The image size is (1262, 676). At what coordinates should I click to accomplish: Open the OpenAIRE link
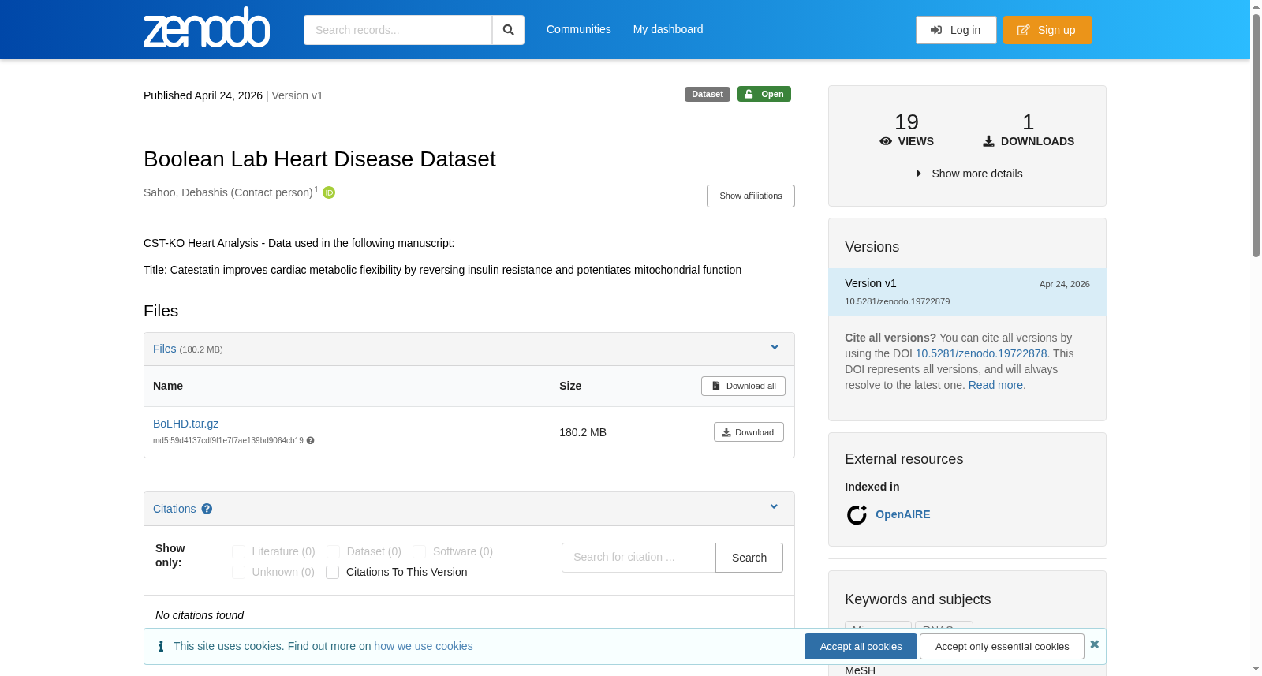tap(903, 514)
